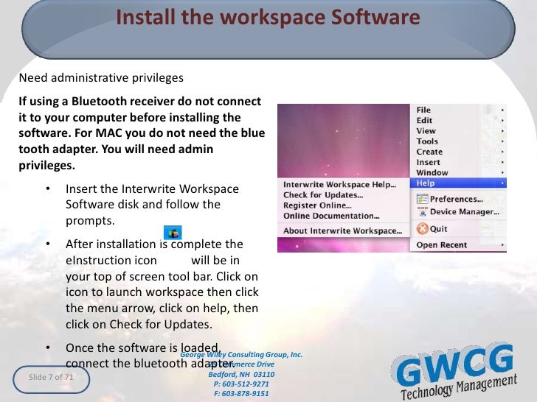
Task: Click the Install the workspace Software title
Action: (268, 17)
